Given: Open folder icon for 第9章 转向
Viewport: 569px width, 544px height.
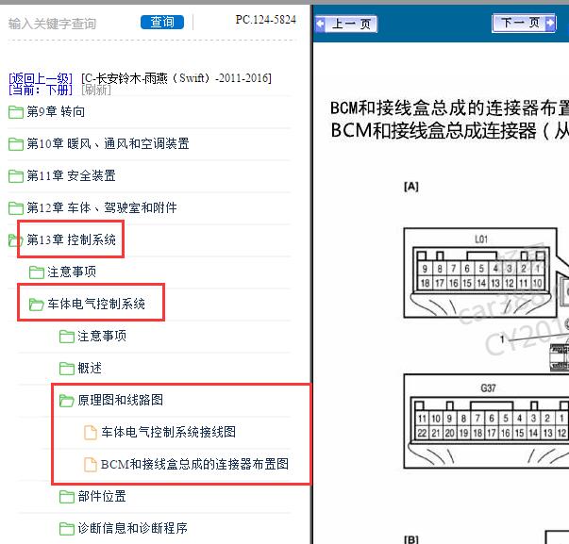Looking at the screenshot, I should click(x=16, y=112).
